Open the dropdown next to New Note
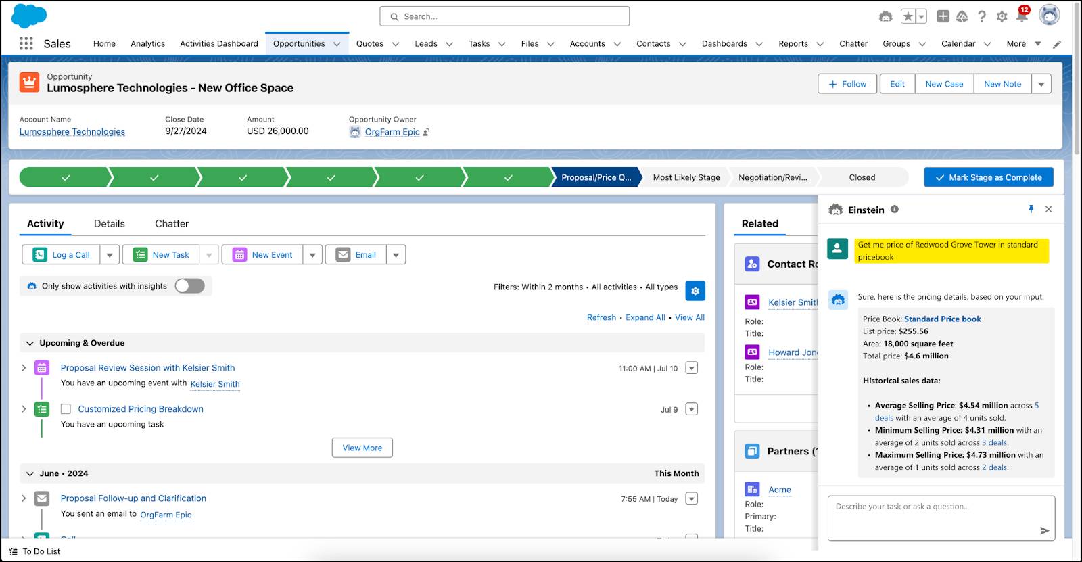The height and width of the screenshot is (562, 1082). [1041, 84]
